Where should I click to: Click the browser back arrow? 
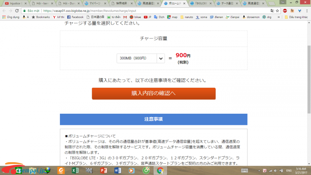4,11
